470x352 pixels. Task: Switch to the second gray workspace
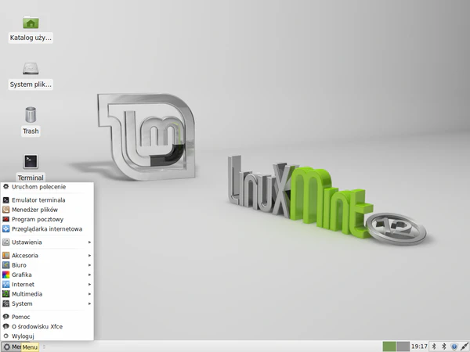(x=403, y=346)
